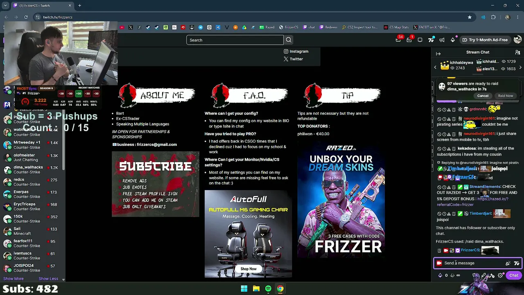
Task: Open CS2 Inspect tool bookmark
Action: click(359, 27)
